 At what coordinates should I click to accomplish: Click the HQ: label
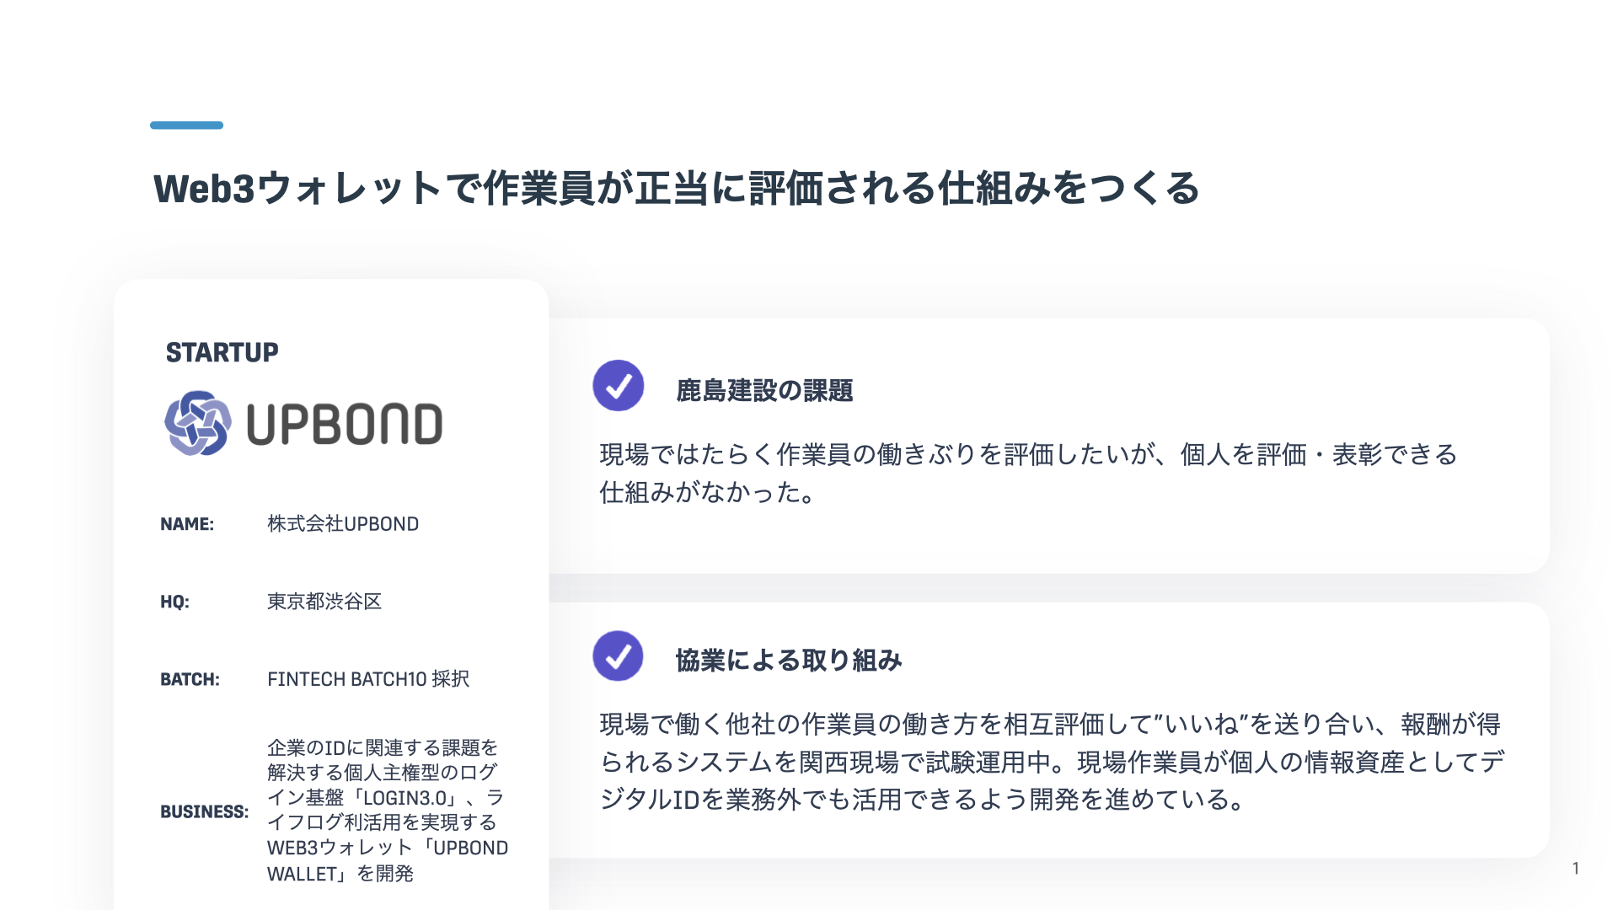click(x=175, y=602)
